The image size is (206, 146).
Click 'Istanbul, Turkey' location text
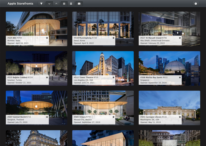pos(14,80)
